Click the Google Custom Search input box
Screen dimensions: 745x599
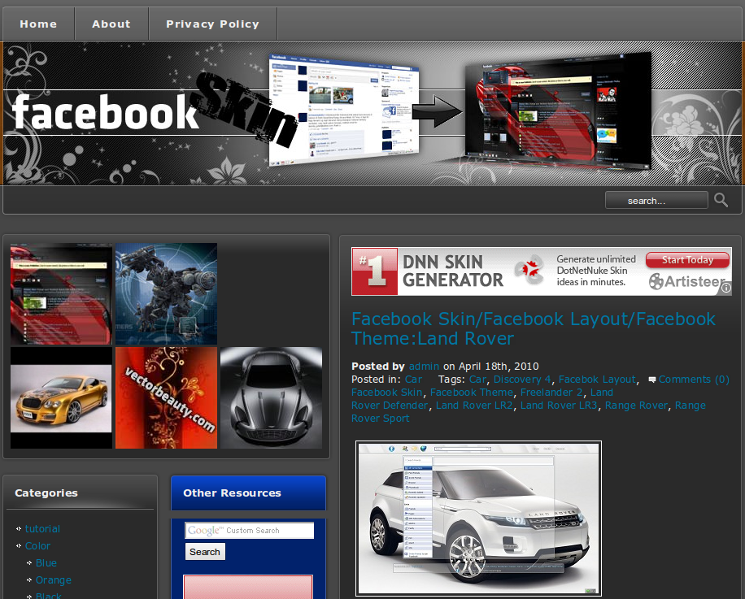pos(250,530)
